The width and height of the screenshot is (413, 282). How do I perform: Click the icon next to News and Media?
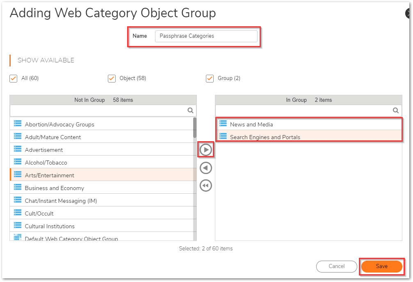click(x=223, y=124)
